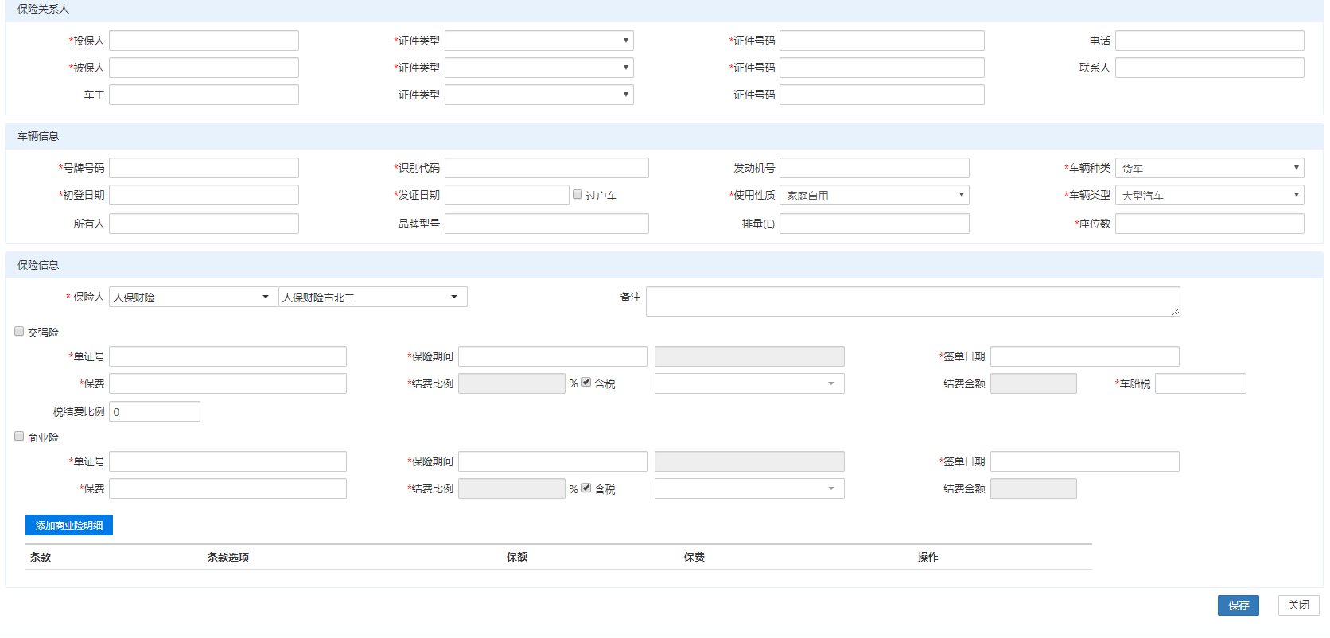Viewport: 1330px width, 638px height.
Task: Open 证件类型 dropdown in the 被保人 row
Action: pyautogui.click(x=539, y=68)
